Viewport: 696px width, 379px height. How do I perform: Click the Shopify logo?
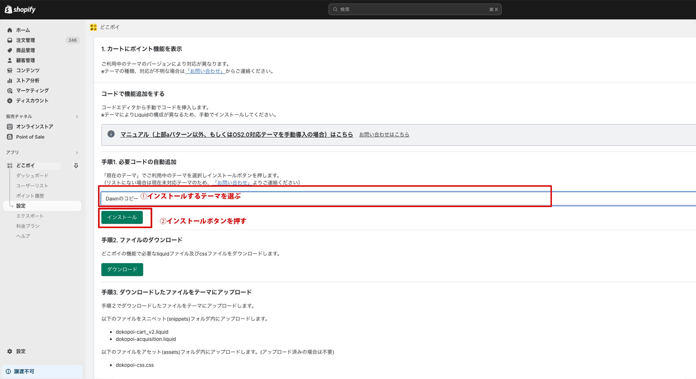[x=20, y=9]
